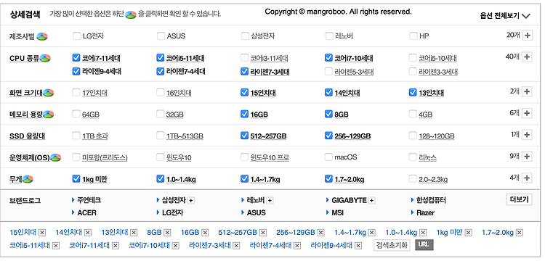Expand the 운영체제(OS) row plus button
The height and width of the screenshot is (261, 545).
tap(528, 157)
